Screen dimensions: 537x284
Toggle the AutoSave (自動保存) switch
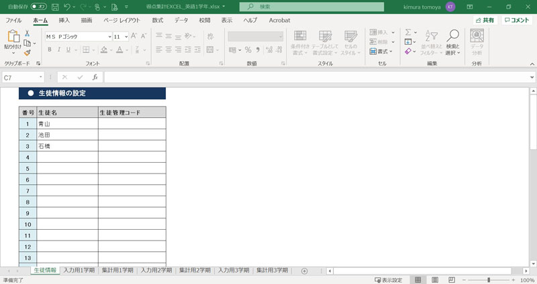(39, 6)
